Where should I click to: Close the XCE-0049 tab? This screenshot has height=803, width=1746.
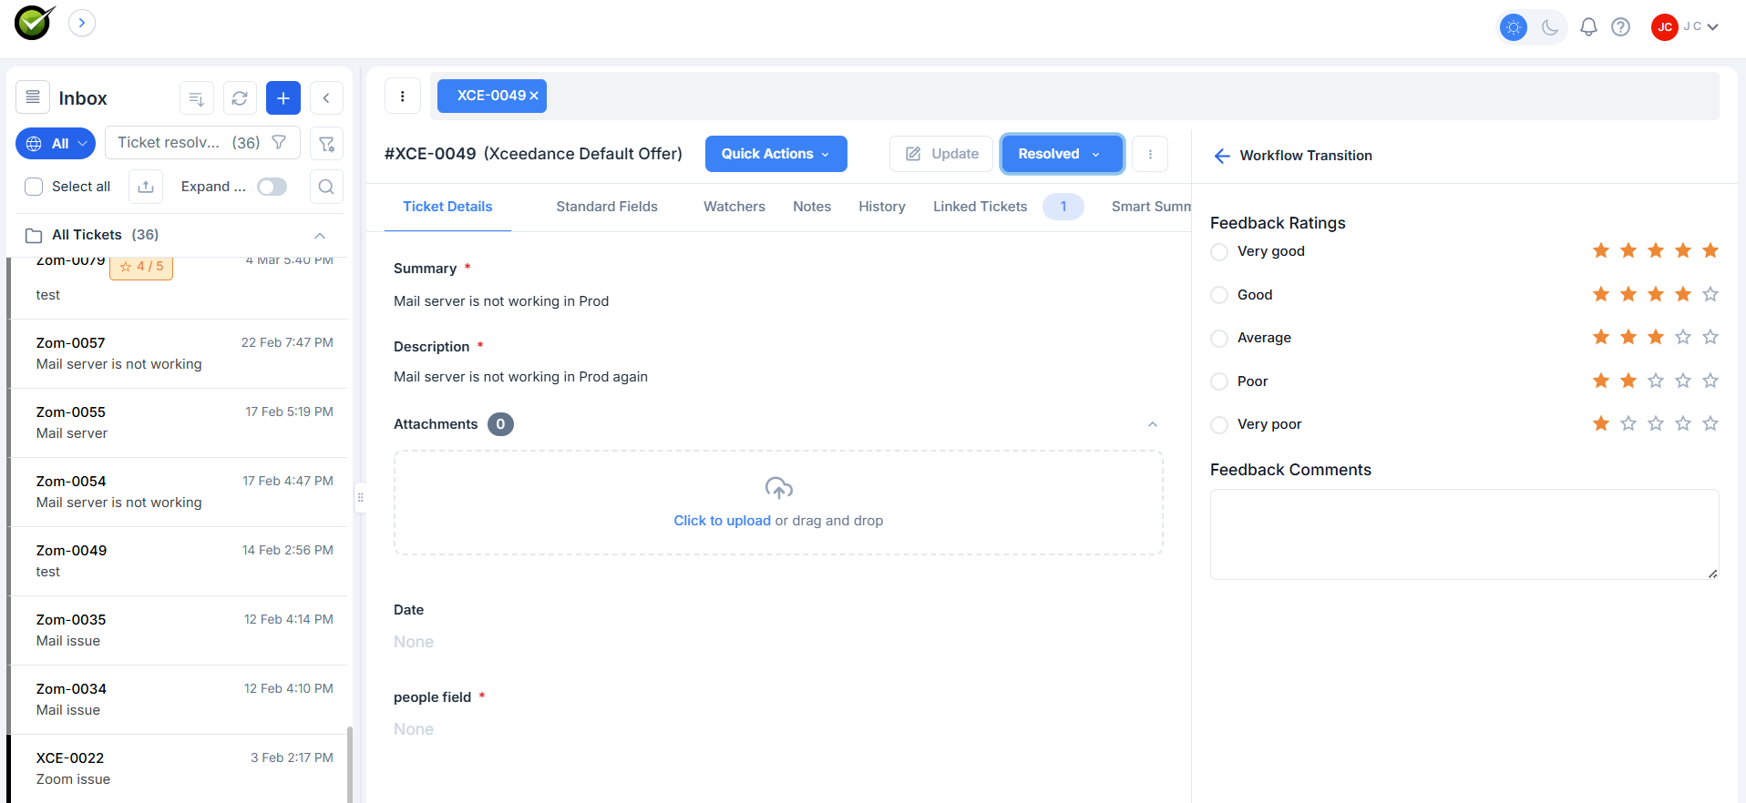coord(534,96)
